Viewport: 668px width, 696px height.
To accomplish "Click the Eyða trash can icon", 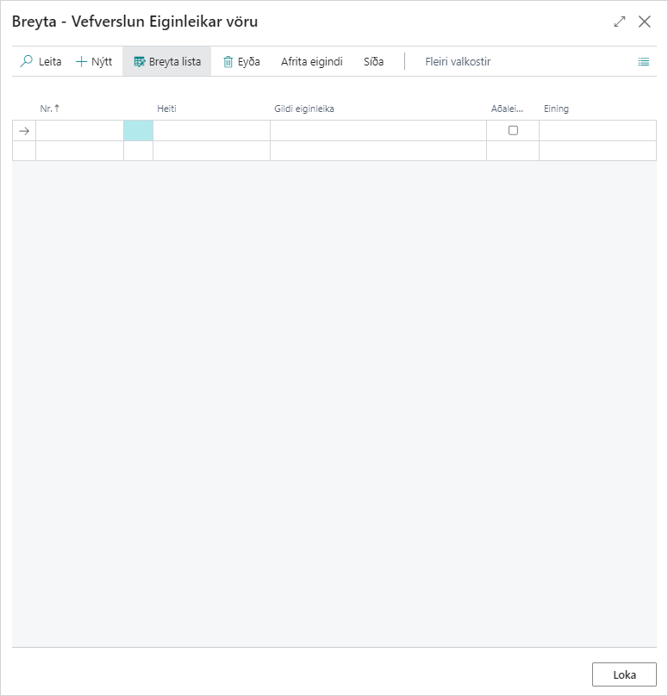I will (x=228, y=62).
